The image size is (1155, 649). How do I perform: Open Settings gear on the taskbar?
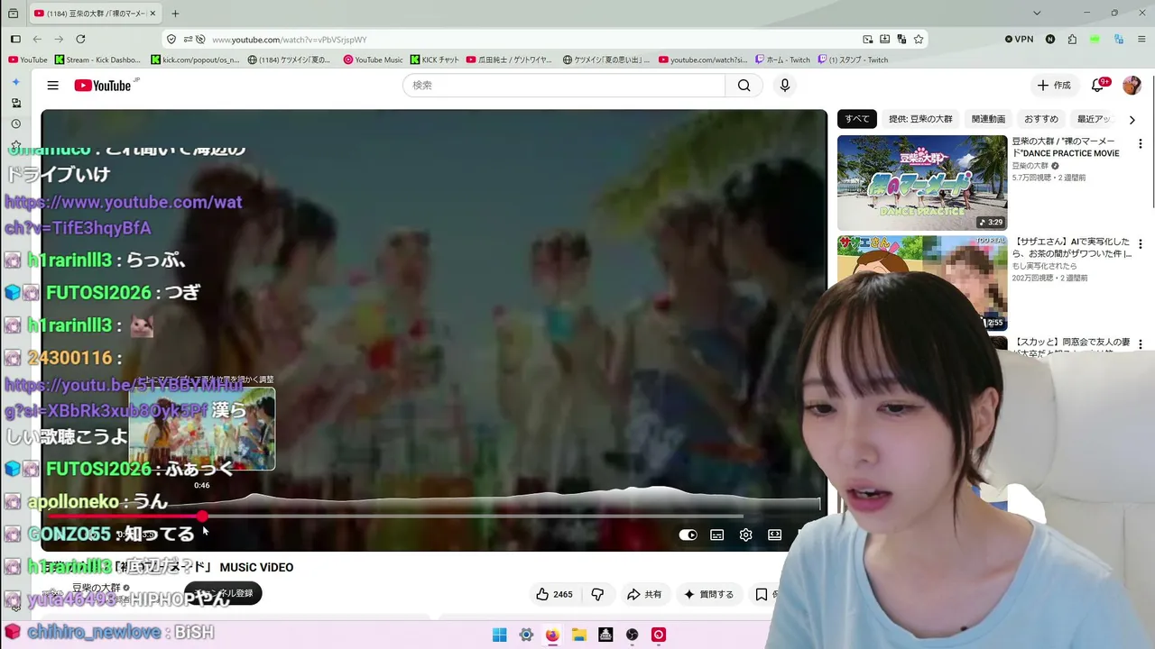[526, 635]
